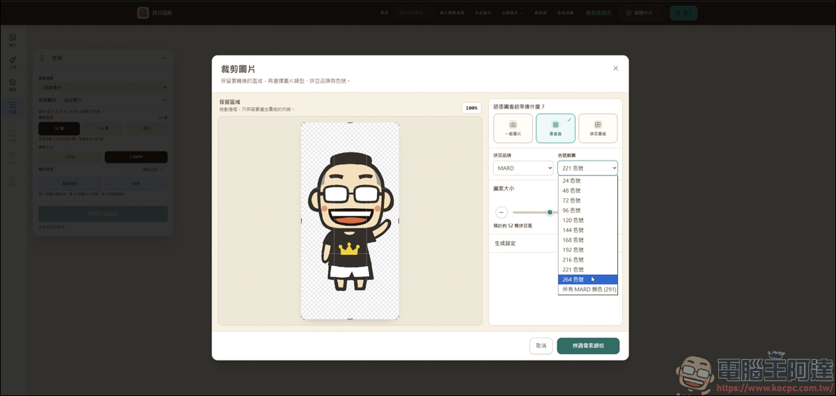
Task: Choose 168 色號 option
Action: coord(587,239)
